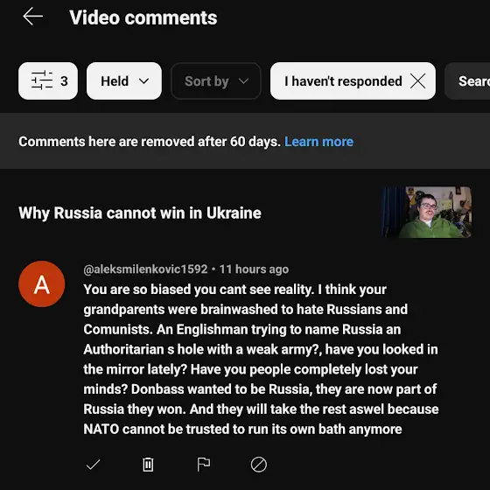
Task: Approve the comment with the checkmark icon
Action: coord(93,465)
